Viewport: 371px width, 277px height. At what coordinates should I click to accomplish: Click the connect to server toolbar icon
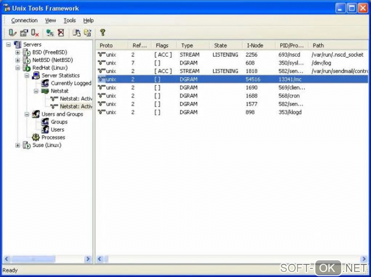pos(50,33)
